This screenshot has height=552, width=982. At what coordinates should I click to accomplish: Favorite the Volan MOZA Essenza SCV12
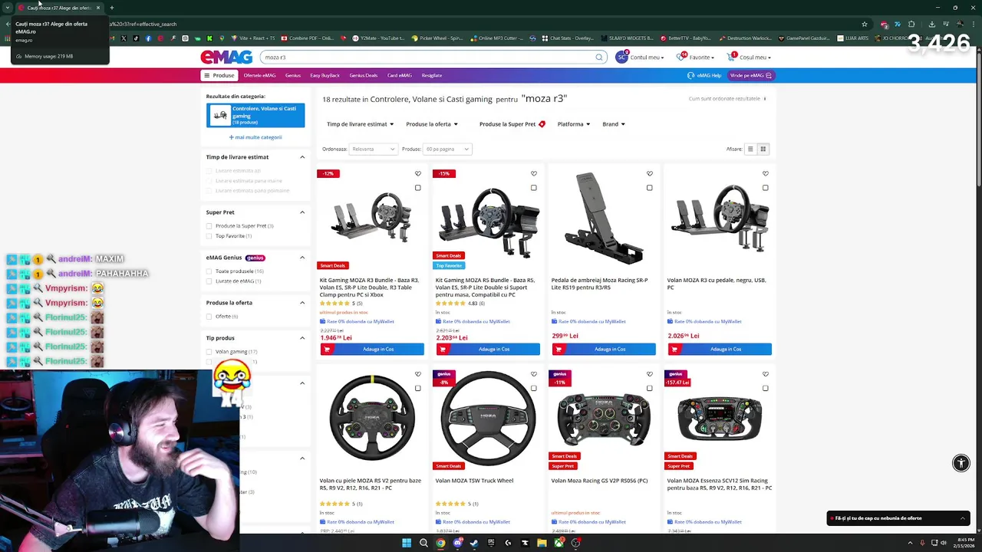[x=766, y=374]
